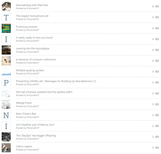Open the P letter tile for CWWN v48 post
The width and height of the screenshot is (161, 154).
point(6,83)
